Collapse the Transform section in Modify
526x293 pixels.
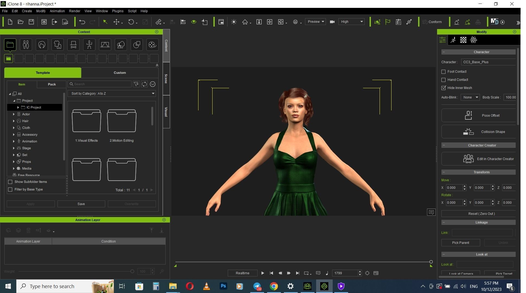(444, 172)
